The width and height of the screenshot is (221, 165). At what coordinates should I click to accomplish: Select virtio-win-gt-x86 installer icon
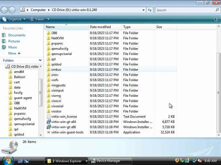tap(49, 127)
